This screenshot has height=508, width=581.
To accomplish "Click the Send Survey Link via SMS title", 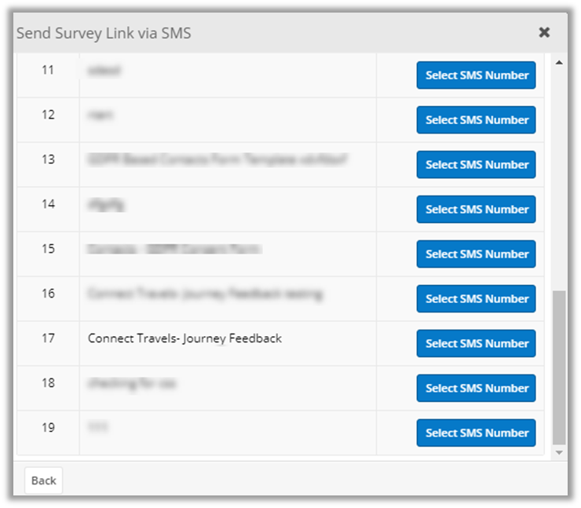I will pos(104,33).
